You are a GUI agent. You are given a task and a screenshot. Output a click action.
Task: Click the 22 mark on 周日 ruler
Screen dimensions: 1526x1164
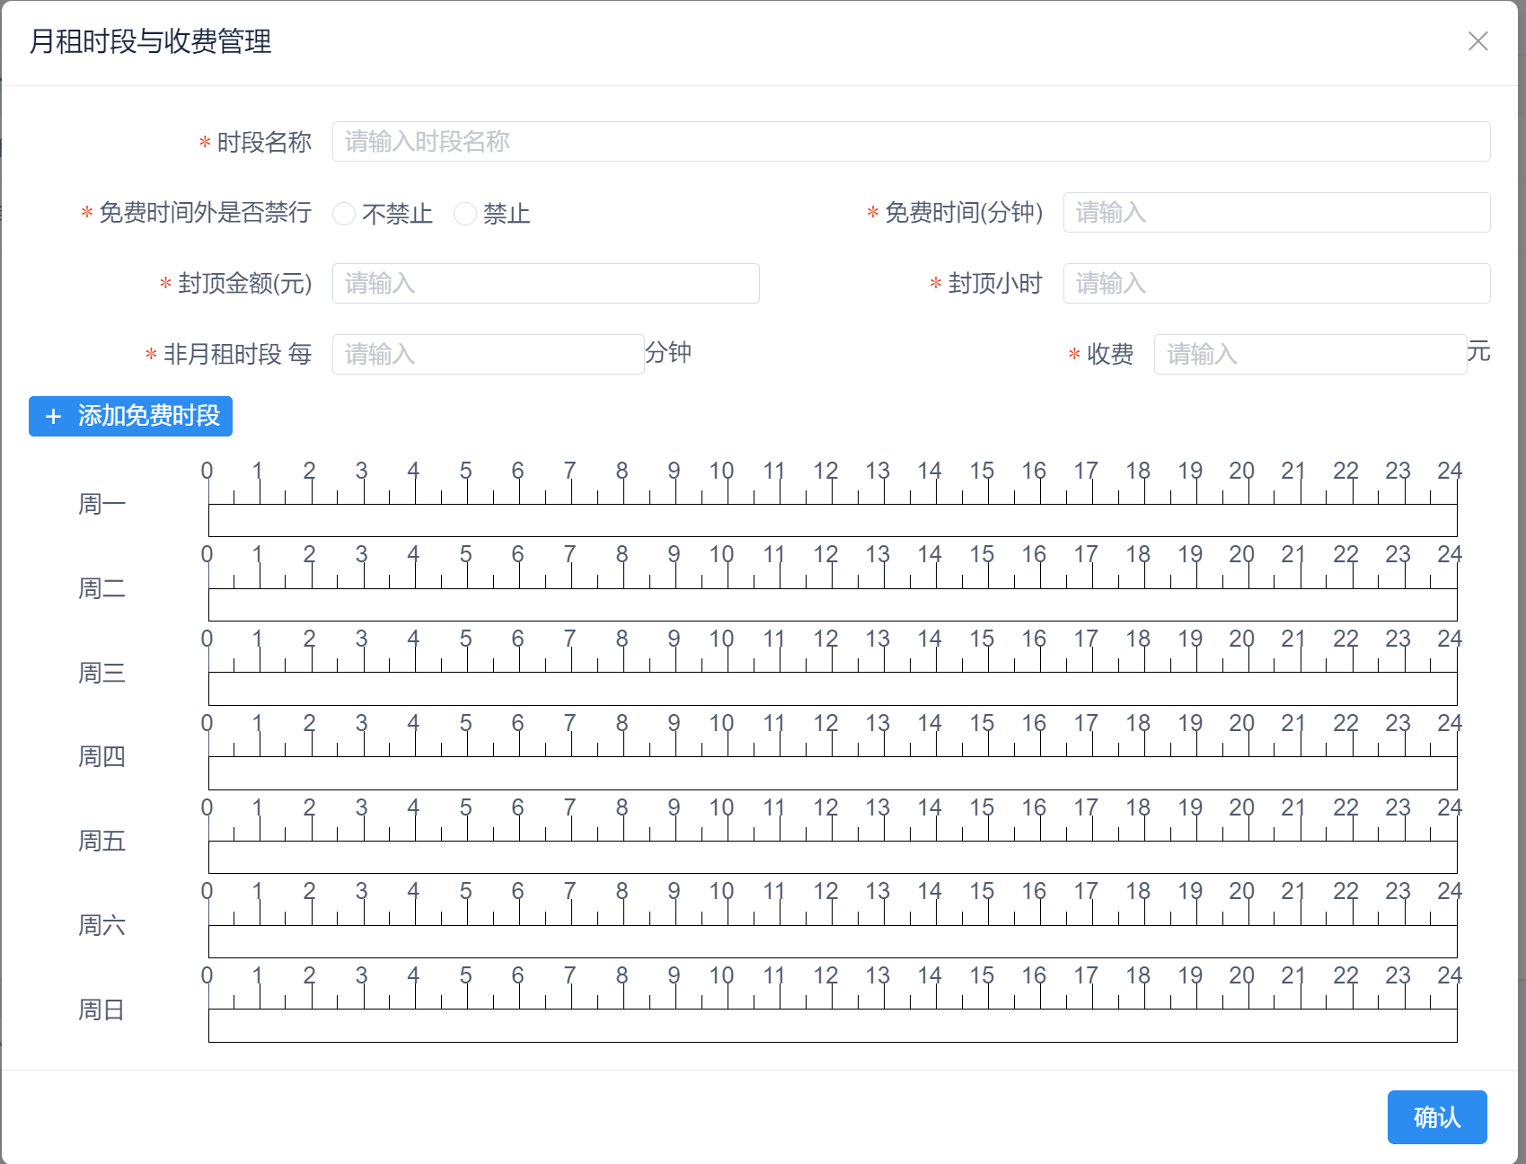1345,975
